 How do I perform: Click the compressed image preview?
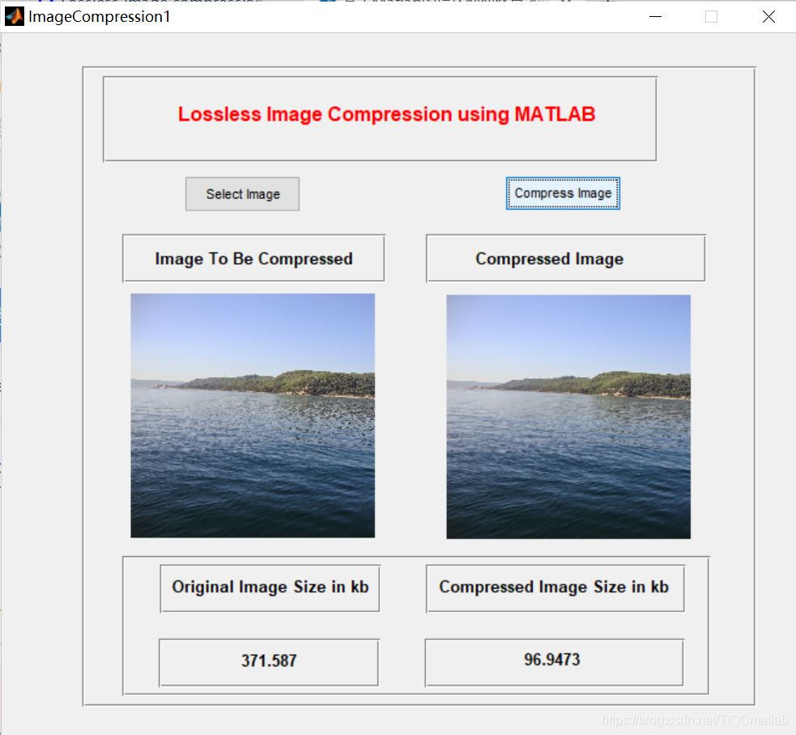pyautogui.click(x=568, y=416)
